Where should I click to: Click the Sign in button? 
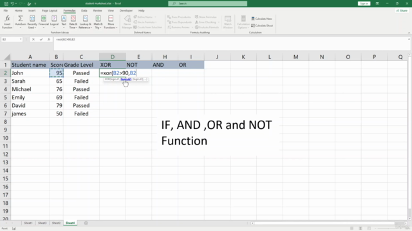pos(364,4)
